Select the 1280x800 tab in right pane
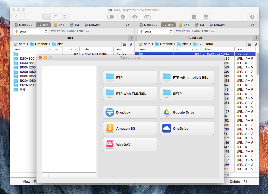 (195, 38)
